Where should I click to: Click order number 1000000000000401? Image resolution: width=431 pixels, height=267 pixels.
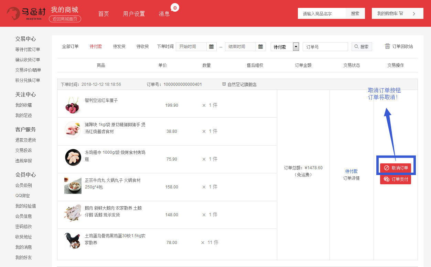pyautogui.click(x=183, y=84)
